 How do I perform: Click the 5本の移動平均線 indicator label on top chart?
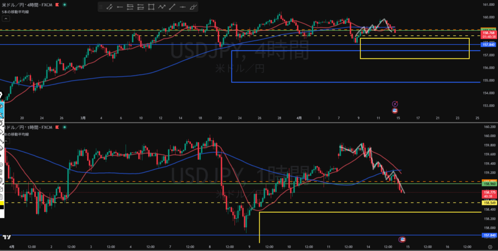click(16, 12)
